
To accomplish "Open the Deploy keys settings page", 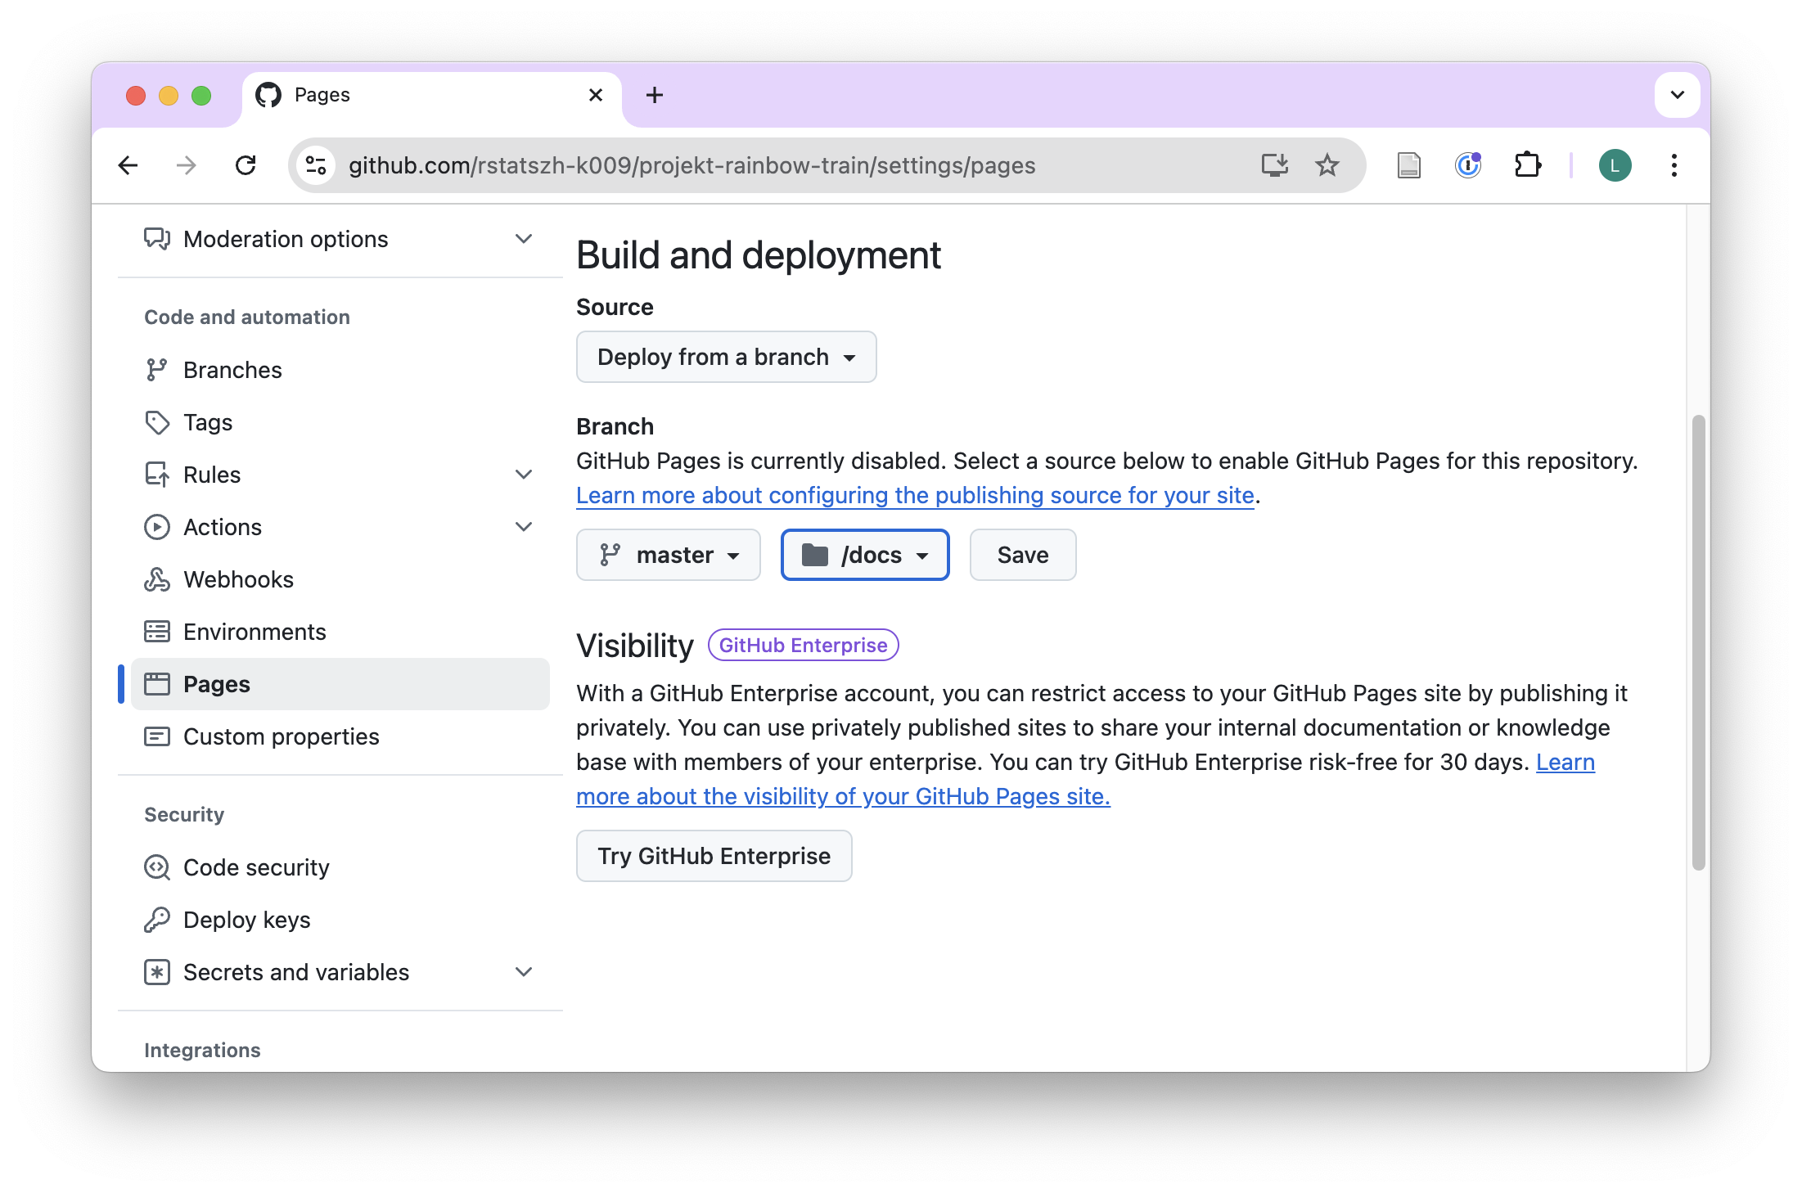I will [340, 920].
